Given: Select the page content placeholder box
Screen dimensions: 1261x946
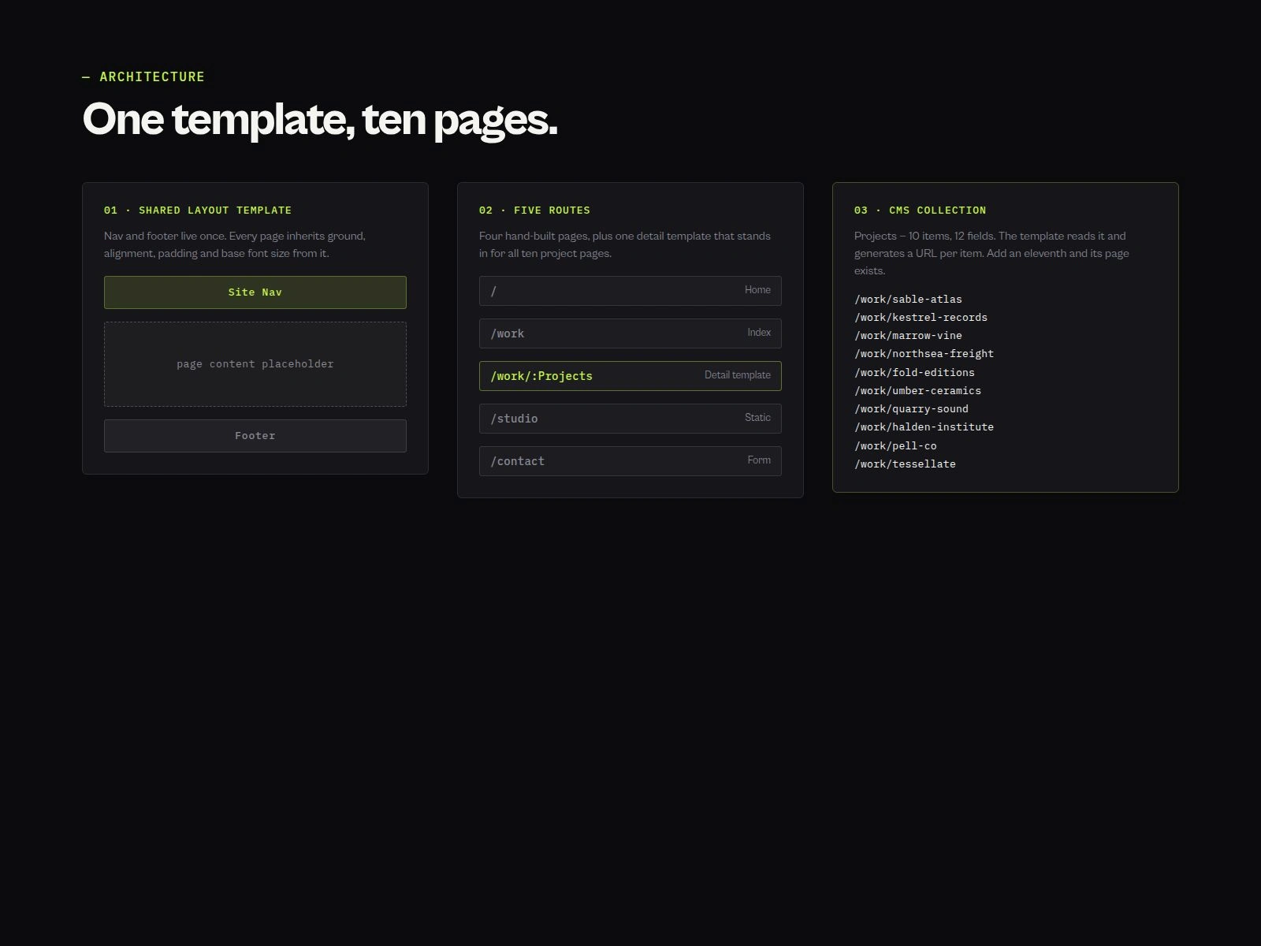Looking at the screenshot, I should pos(255,364).
